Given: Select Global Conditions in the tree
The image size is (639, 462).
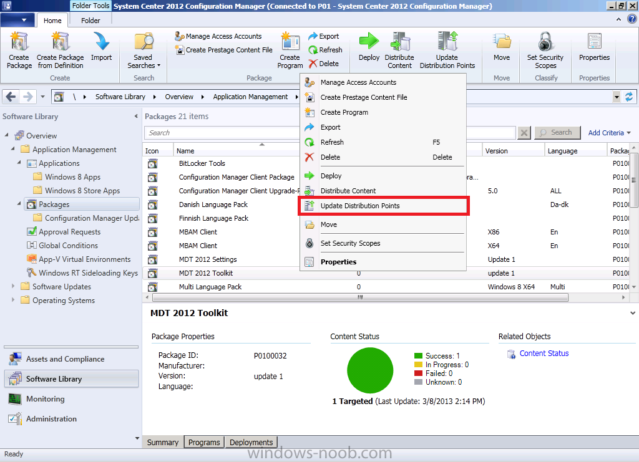Looking at the screenshot, I should pyautogui.click(x=62, y=246).
